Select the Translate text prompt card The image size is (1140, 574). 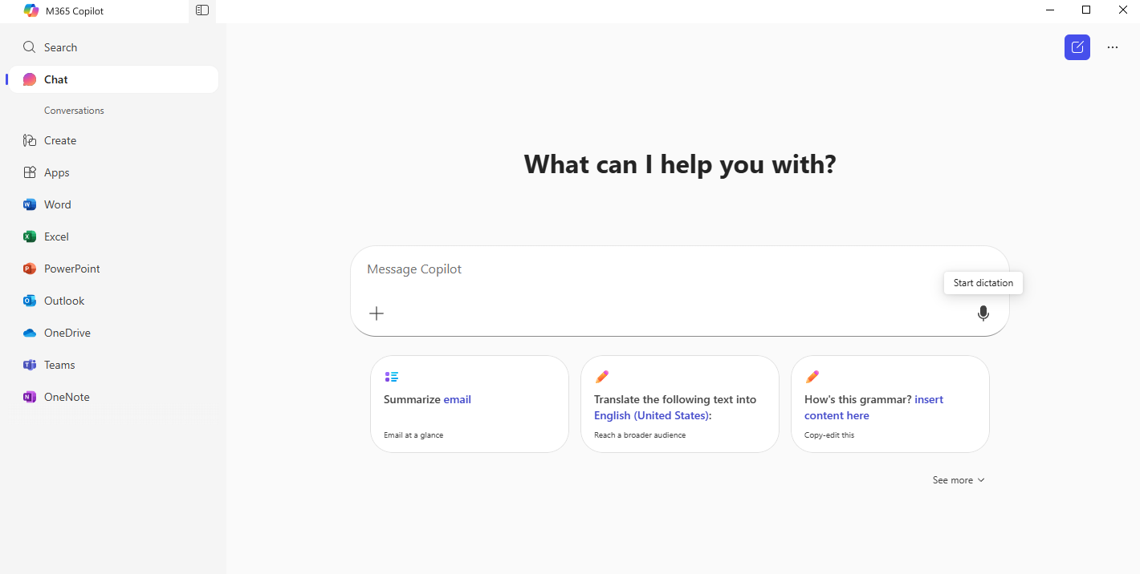tap(679, 404)
